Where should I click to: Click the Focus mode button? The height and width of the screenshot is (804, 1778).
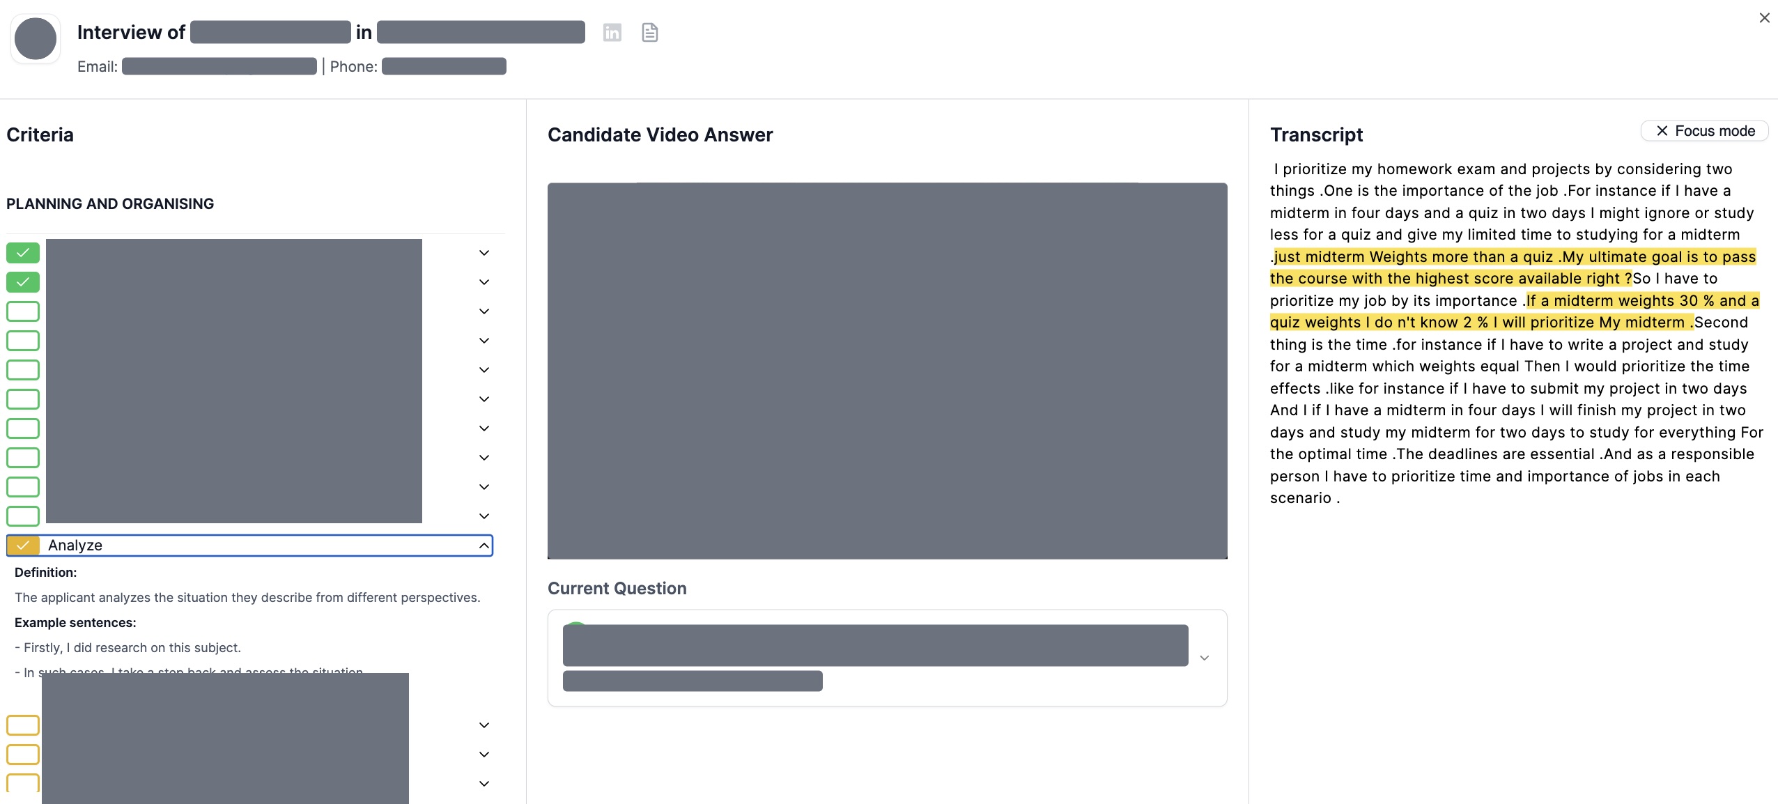(x=1704, y=130)
